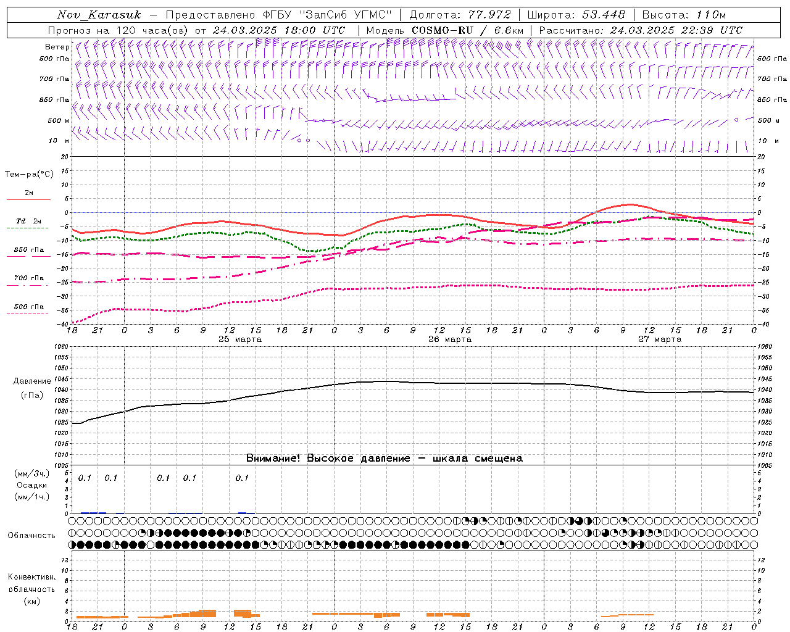790x632 pixels.
Task: Select the 500 гПа temperature legend label below 700 гПа
Action: 29,307
